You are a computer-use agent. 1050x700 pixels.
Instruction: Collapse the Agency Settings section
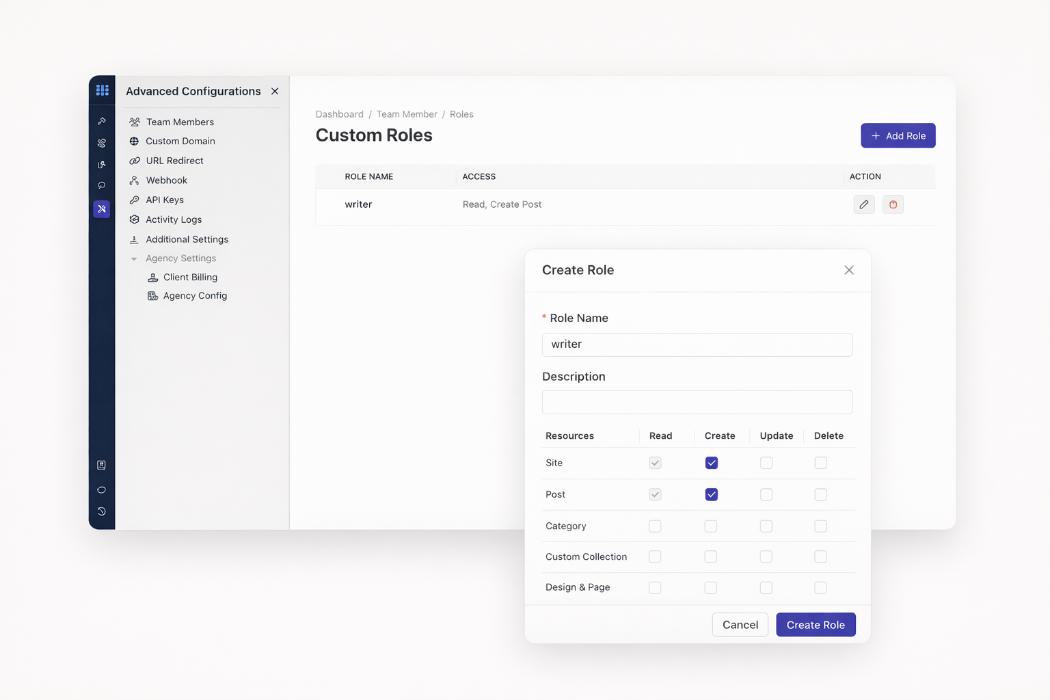click(x=134, y=258)
